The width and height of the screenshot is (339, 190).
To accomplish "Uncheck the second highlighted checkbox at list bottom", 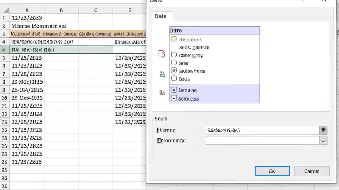I will coord(174,99).
